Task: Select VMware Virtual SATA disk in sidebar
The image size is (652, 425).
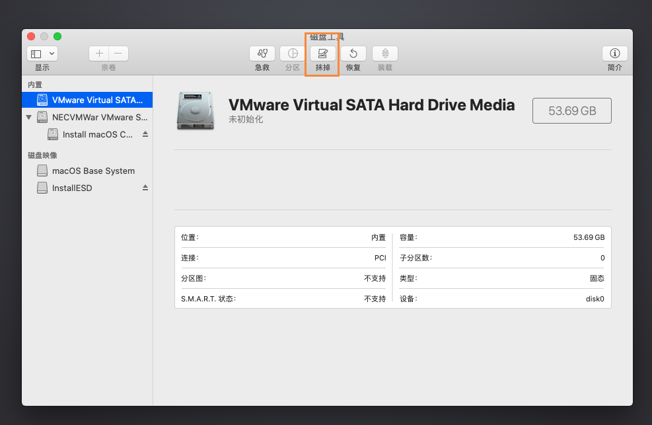Action: tap(87, 100)
